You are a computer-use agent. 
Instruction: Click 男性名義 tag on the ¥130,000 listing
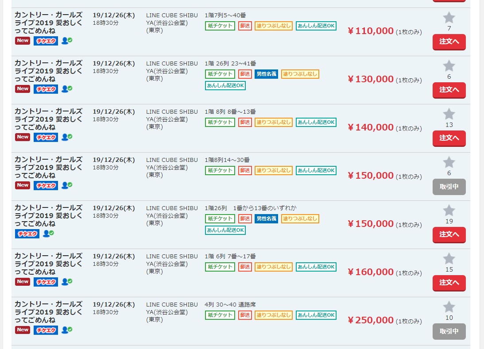266,74
